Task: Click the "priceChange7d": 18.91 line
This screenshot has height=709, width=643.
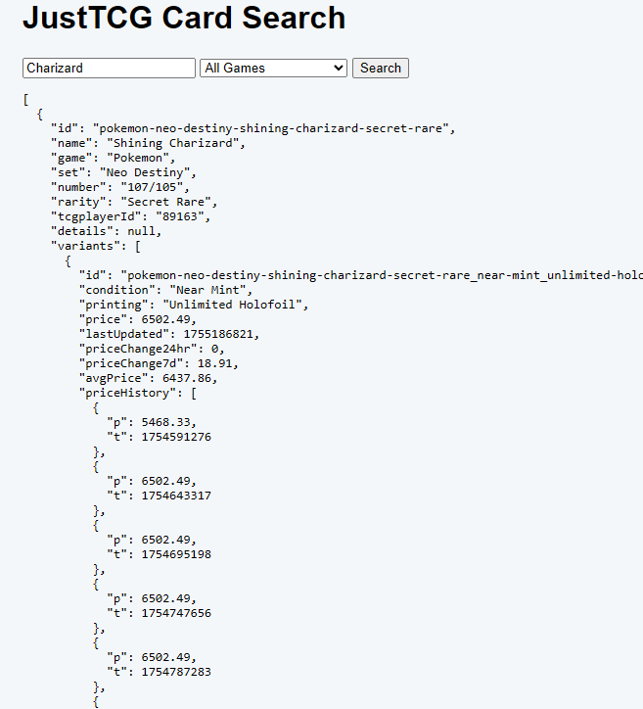Action: (x=159, y=363)
